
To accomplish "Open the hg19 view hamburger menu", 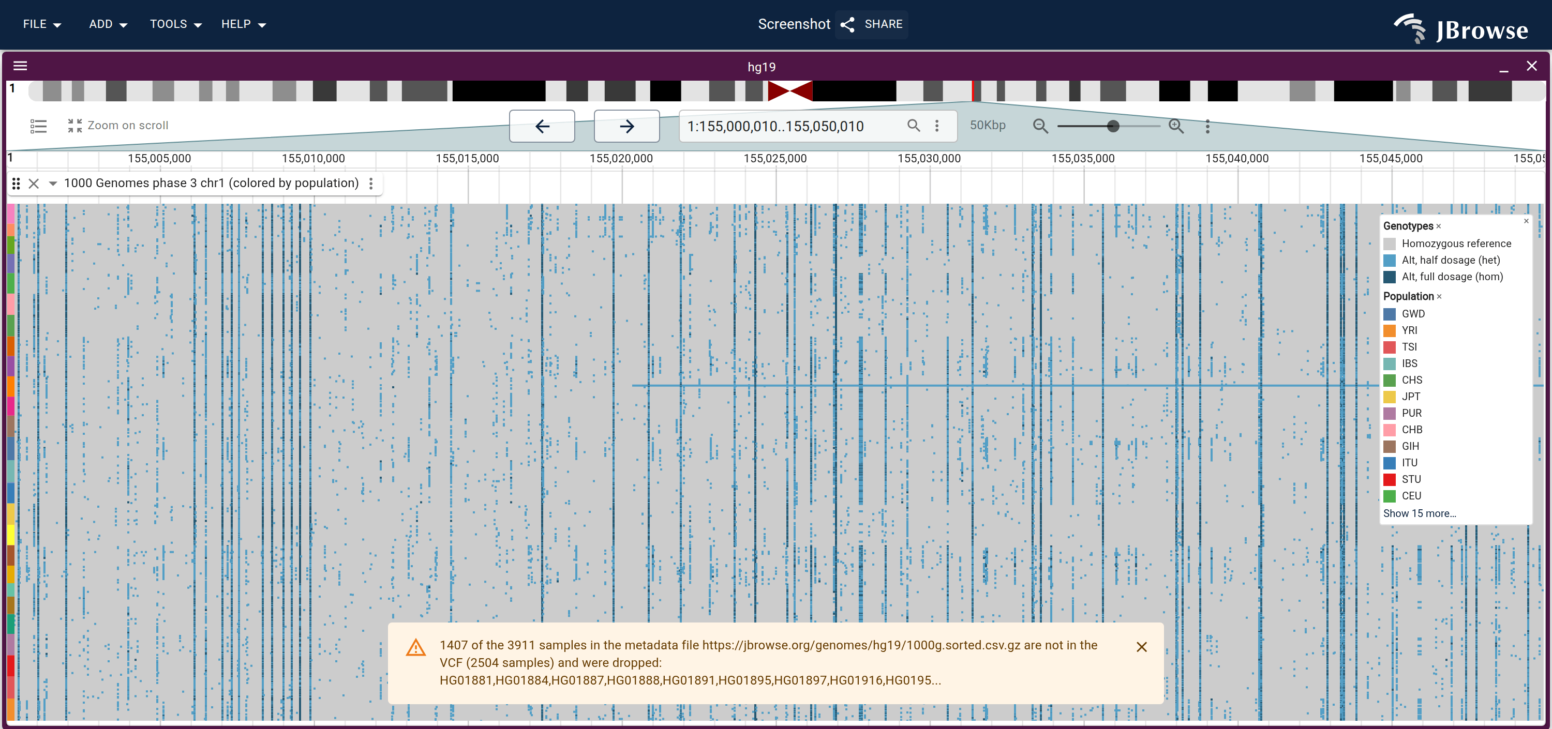I will (x=21, y=66).
